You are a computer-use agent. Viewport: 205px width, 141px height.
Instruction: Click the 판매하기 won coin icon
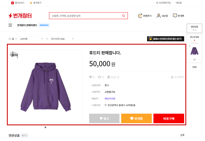(x=140, y=16)
